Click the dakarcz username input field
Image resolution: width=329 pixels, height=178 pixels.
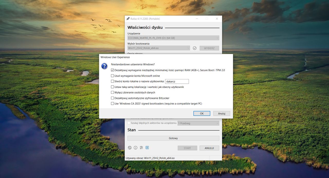pos(177,81)
